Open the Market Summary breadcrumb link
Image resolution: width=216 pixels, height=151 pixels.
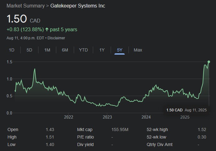point(26,6)
